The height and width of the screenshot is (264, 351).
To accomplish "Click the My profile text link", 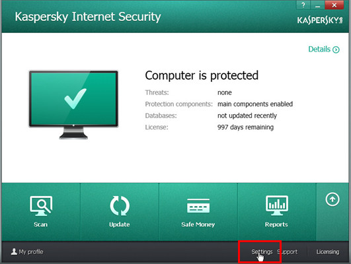I will point(31,251).
